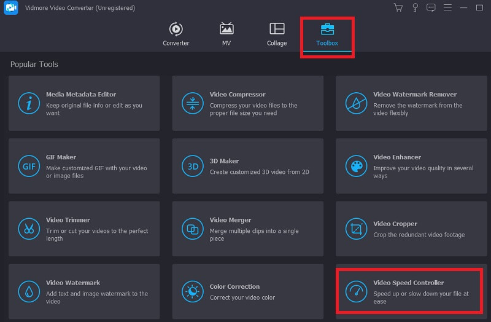Click the Video Compressor icon
Viewport: 491px width, 322px height.
tap(193, 103)
